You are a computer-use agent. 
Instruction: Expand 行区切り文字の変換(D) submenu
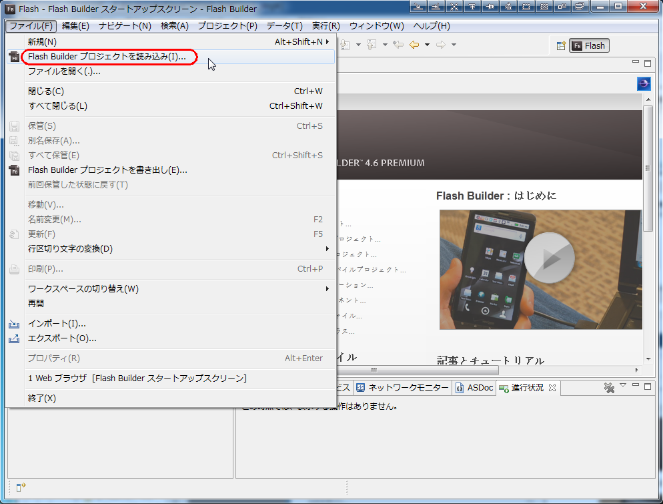click(171, 248)
